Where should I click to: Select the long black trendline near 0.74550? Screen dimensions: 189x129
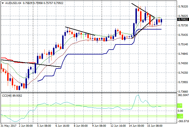(31, 63)
